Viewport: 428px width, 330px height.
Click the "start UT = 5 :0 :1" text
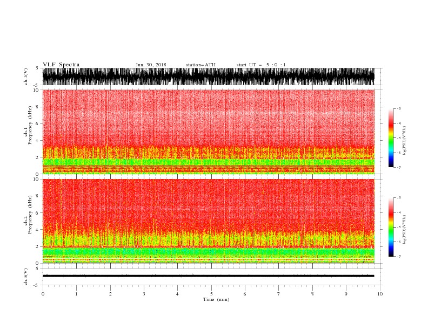coord(261,65)
